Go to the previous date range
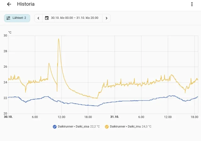This screenshot has height=141, width=201. click(38, 18)
